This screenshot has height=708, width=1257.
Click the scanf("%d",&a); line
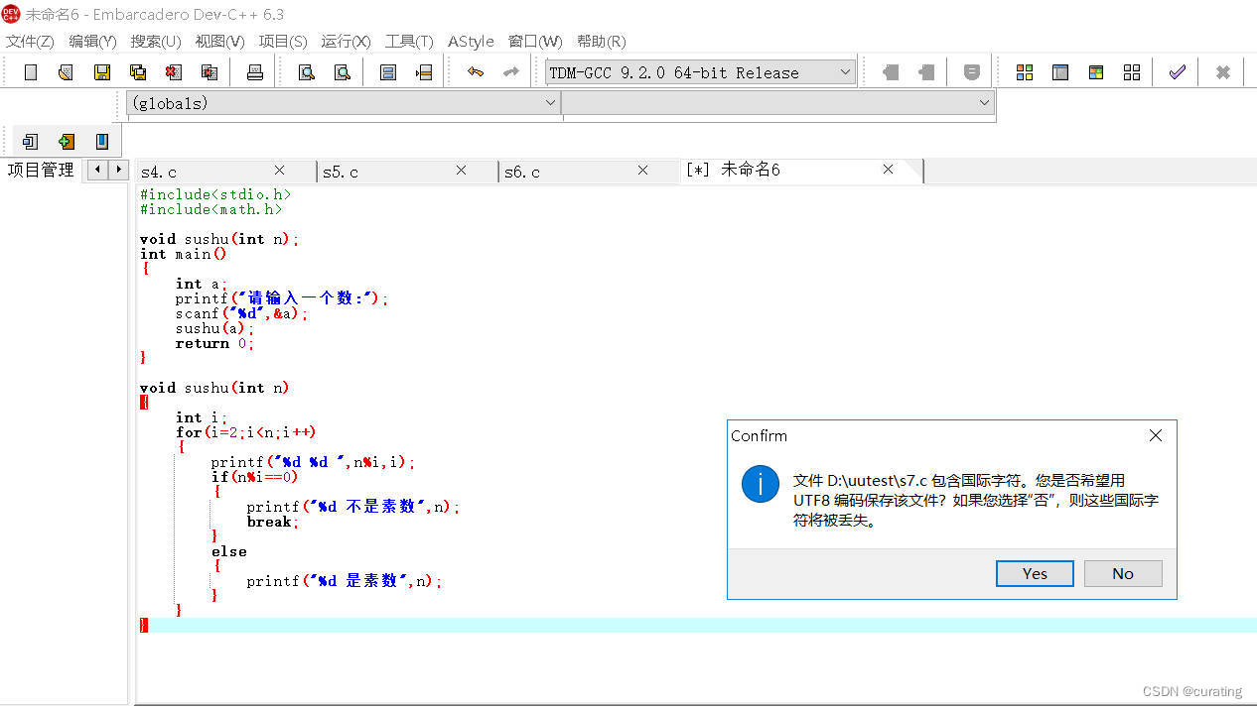[242, 313]
